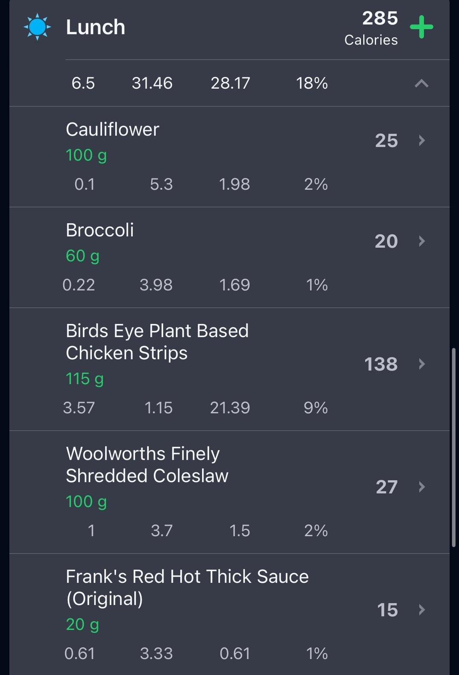Tap the chevron beside Frank's Red Hot Sauce
459x675 pixels.
(x=422, y=610)
